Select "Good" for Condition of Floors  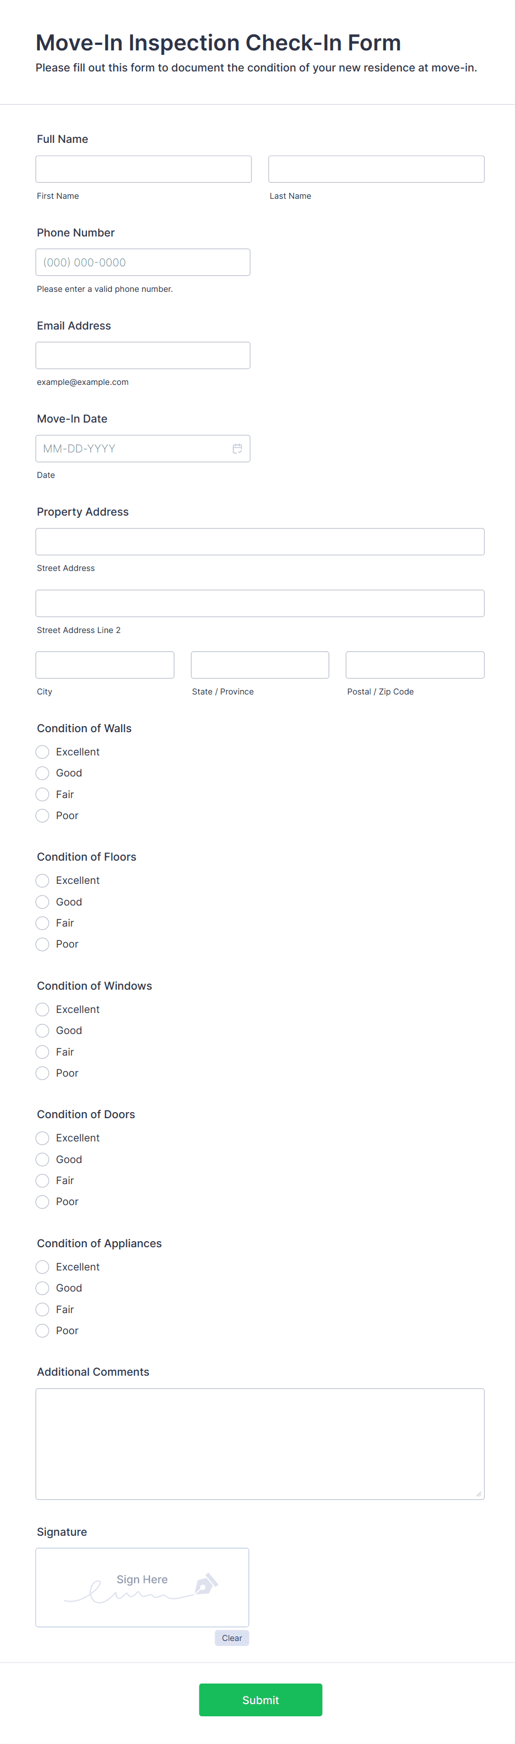coord(42,902)
